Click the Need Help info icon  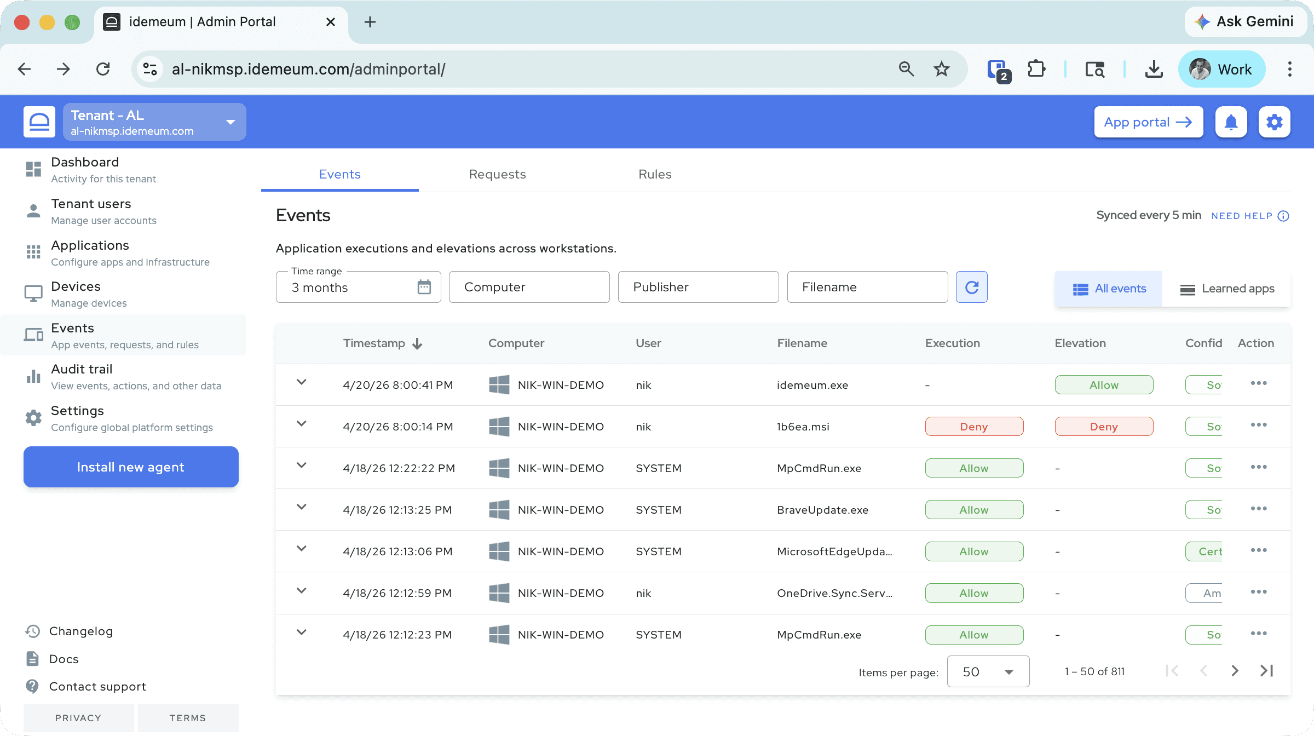click(1283, 216)
